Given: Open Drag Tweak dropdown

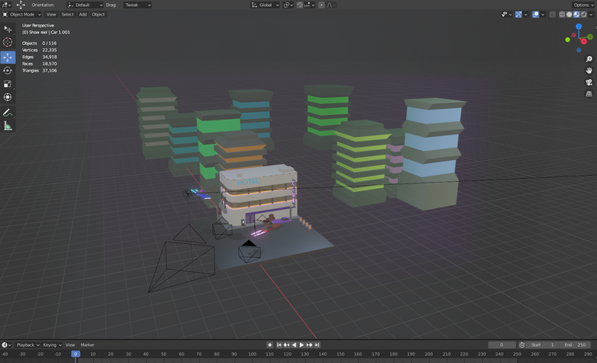Looking at the screenshot, I should (x=138, y=5).
